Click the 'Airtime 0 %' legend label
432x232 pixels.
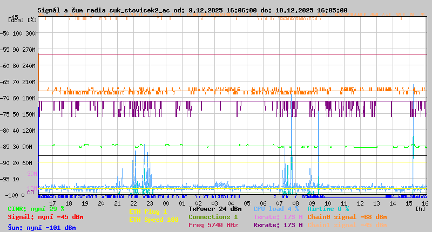pyautogui.click(x=328, y=209)
